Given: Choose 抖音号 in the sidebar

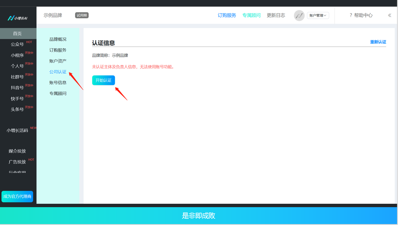Looking at the screenshot, I should tap(17, 88).
